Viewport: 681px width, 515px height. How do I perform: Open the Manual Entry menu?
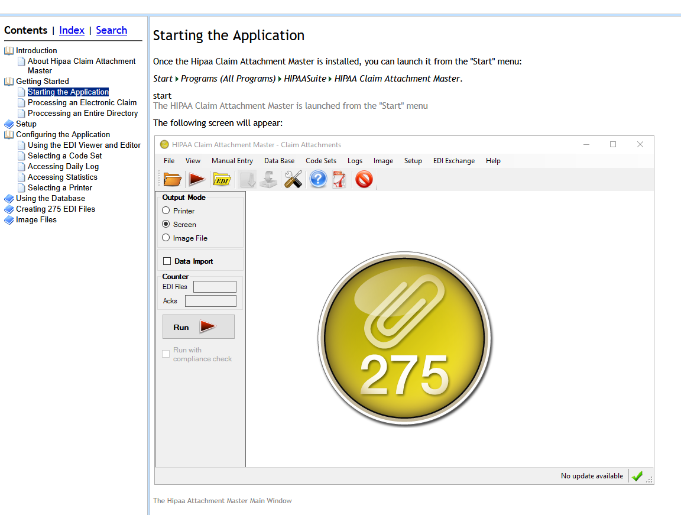[232, 161]
